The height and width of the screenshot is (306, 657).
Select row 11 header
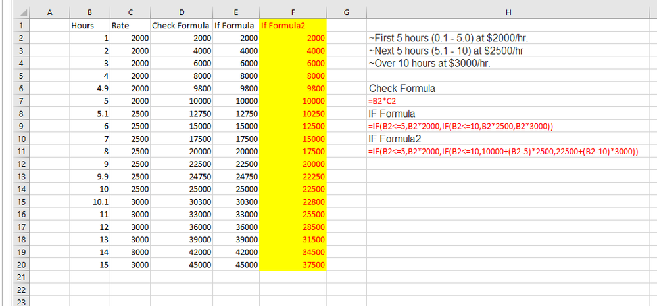coord(22,151)
